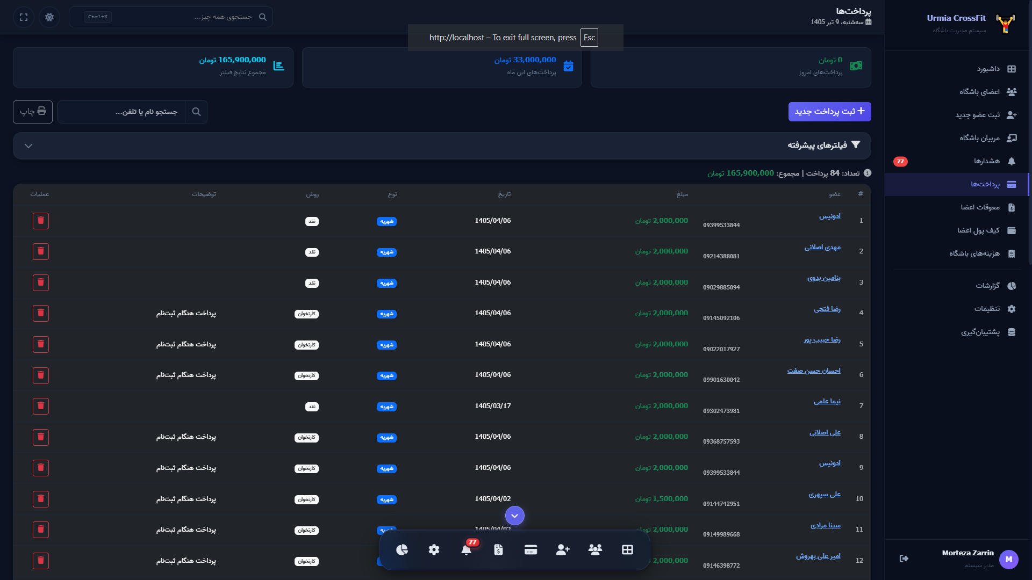Click the dock dashboard grid icon
The width and height of the screenshot is (1032, 580).
pos(627,549)
